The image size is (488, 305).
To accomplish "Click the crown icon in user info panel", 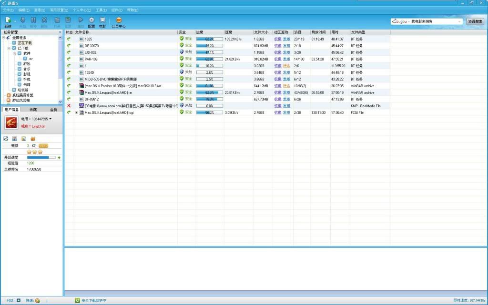I will [33, 138].
